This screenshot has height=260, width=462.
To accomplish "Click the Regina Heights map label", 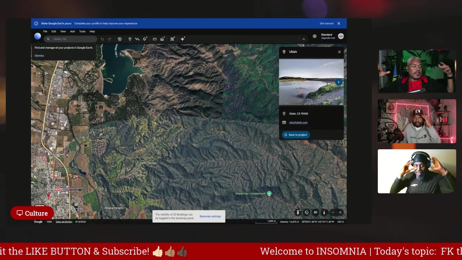I will pyautogui.click(x=114, y=208).
